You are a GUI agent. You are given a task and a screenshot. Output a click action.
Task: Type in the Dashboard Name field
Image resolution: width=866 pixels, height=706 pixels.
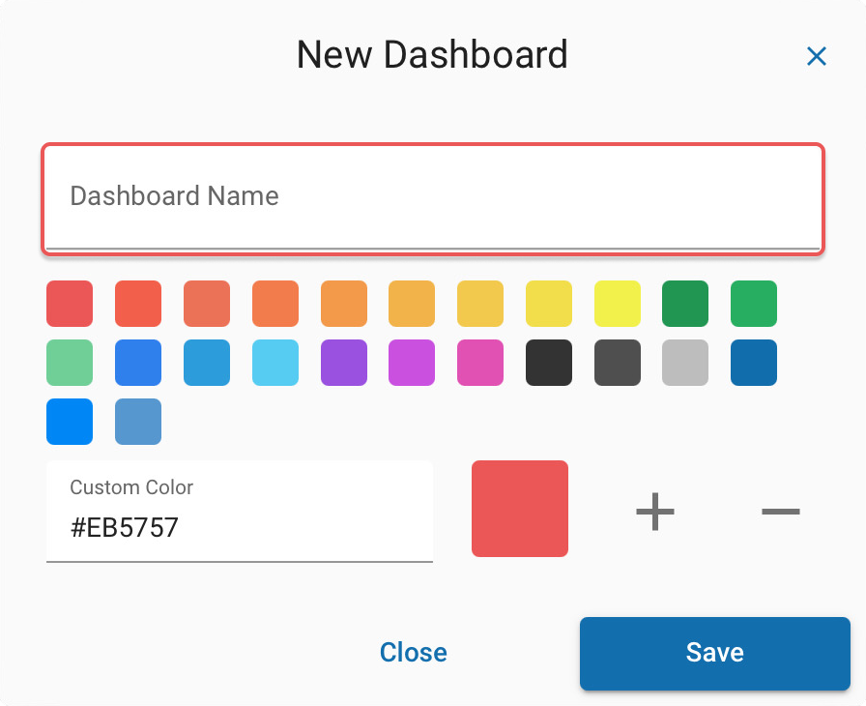[432, 197]
